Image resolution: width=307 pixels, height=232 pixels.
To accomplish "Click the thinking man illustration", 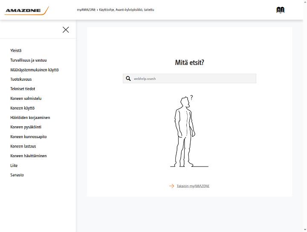I will (x=189, y=131).
